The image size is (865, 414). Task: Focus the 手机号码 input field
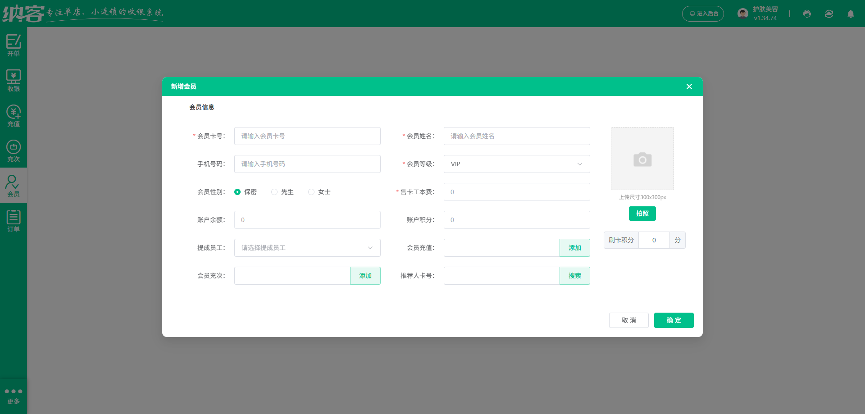coord(307,164)
